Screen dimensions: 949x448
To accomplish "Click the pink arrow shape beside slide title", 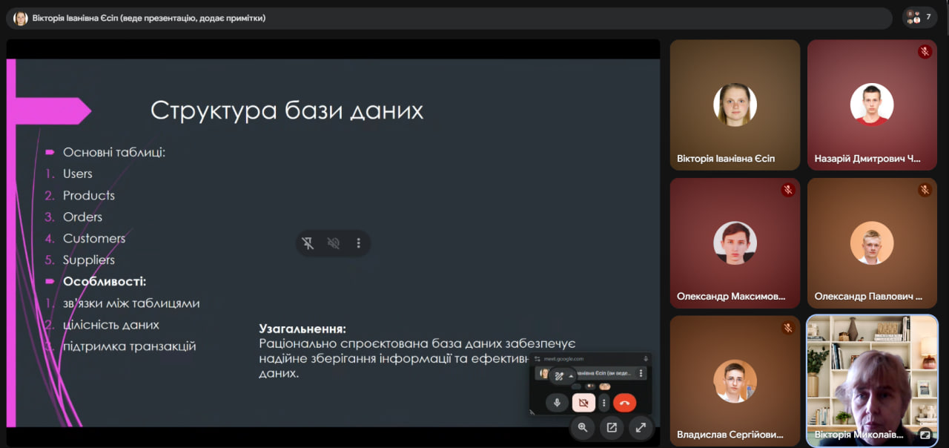I will click(53, 111).
